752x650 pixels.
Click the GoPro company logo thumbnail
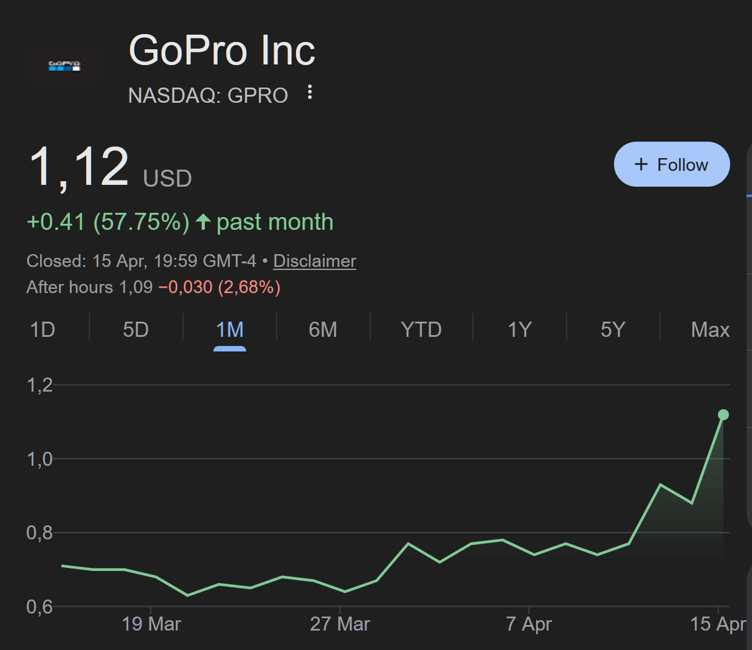(x=64, y=66)
